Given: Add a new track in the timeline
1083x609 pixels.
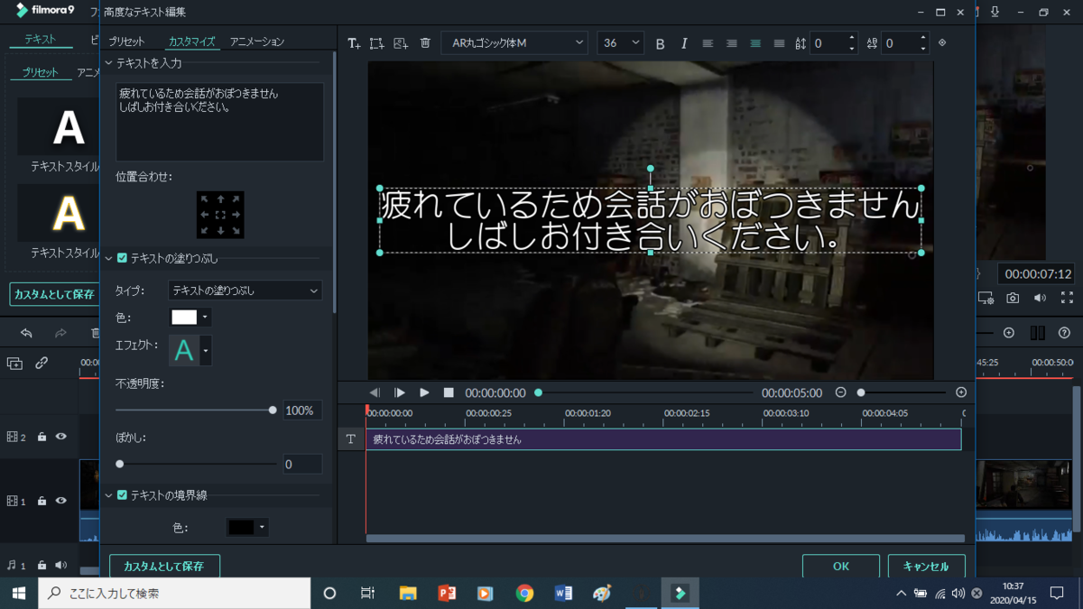Looking at the screenshot, I should click(14, 363).
